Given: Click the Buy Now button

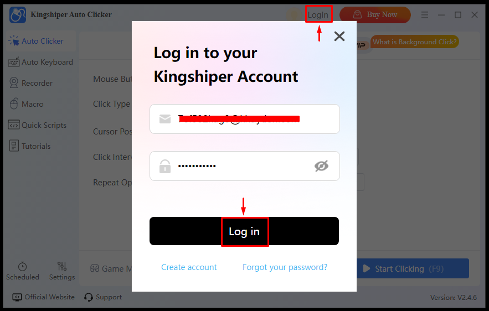Looking at the screenshot, I should (x=375, y=14).
